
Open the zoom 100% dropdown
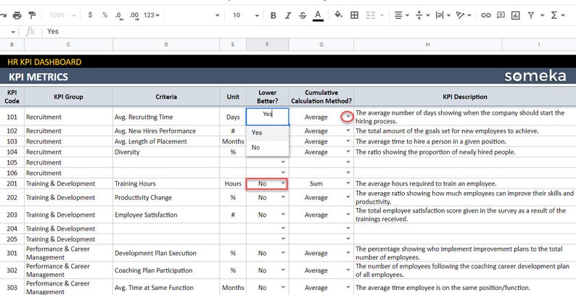[x=62, y=15]
